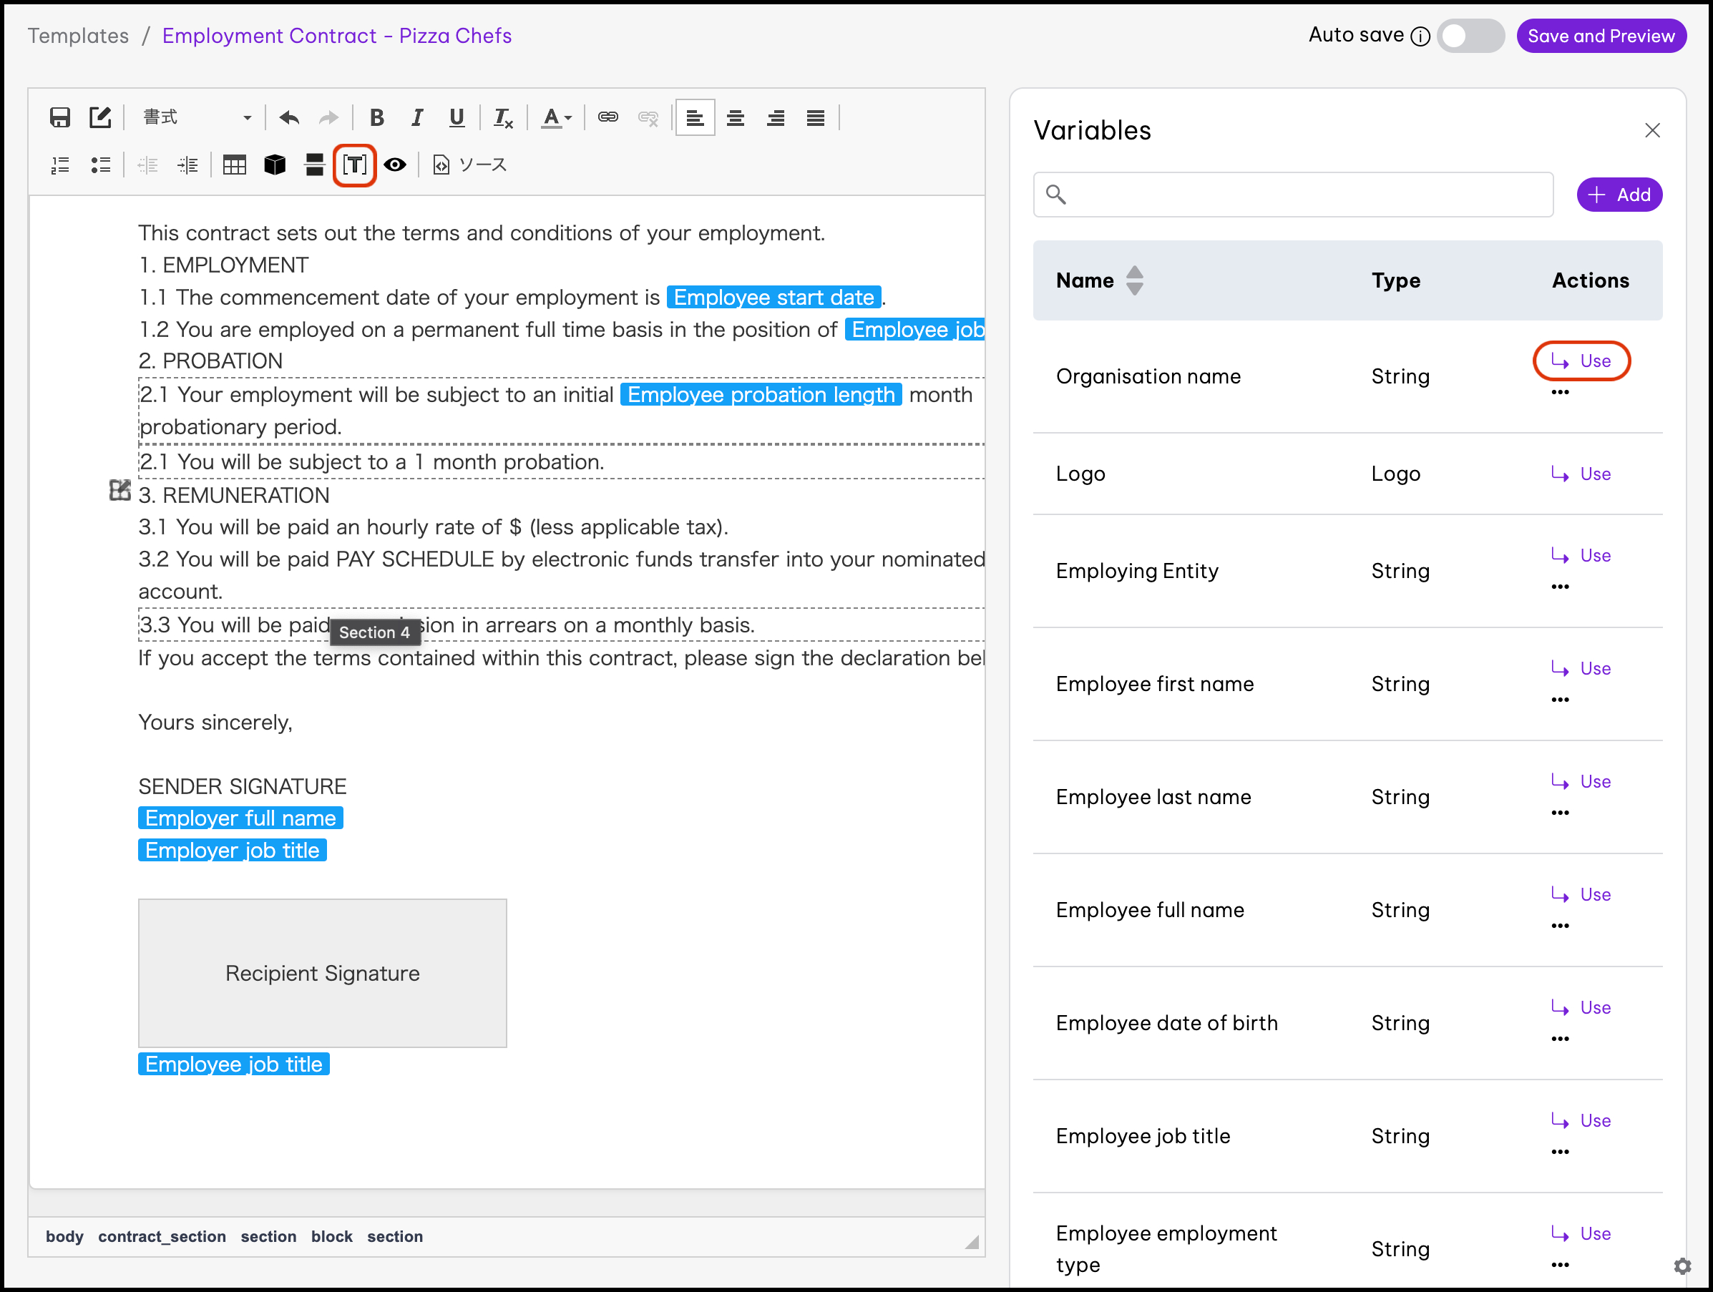Open the text color dropdown arrow

click(568, 119)
